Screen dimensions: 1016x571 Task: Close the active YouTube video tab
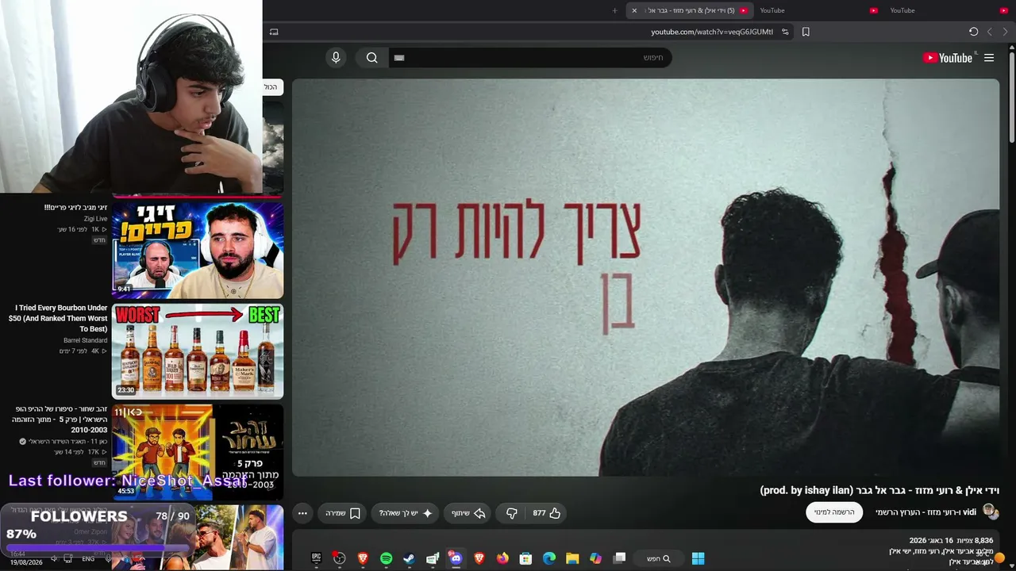coord(634,10)
